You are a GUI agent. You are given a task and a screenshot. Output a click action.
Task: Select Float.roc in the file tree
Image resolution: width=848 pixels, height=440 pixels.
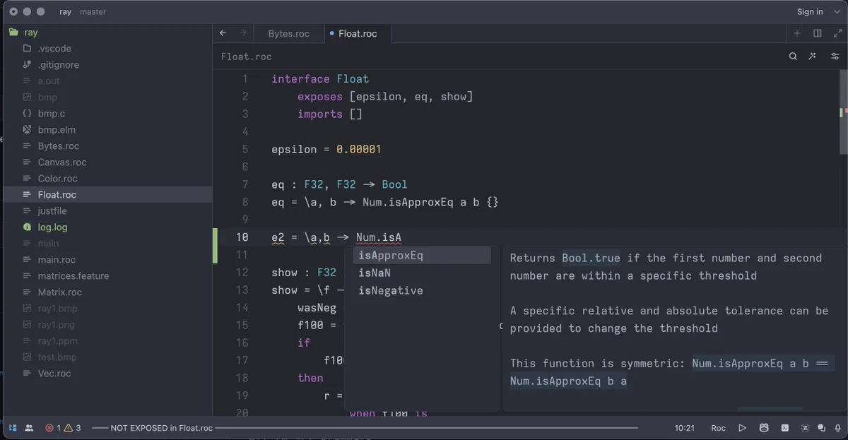pyautogui.click(x=107, y=195)
